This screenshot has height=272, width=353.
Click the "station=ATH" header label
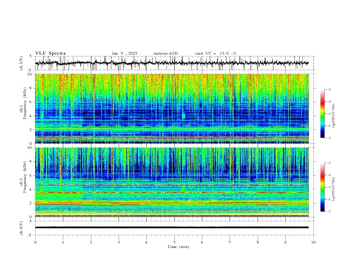(165, 53)
